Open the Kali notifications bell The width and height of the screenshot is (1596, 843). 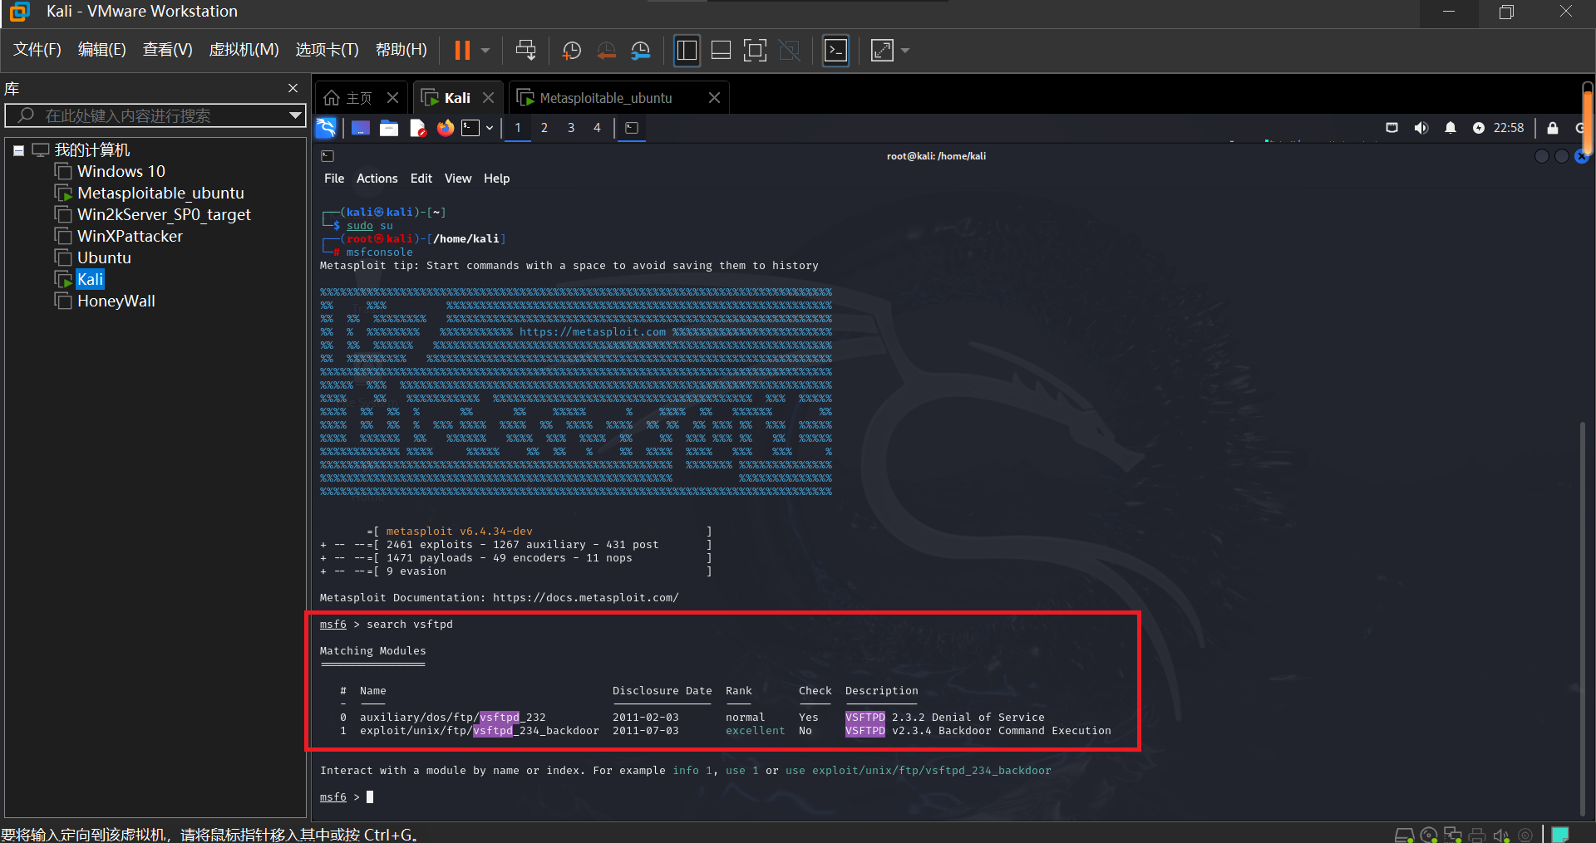click(x=1451, y=128)
